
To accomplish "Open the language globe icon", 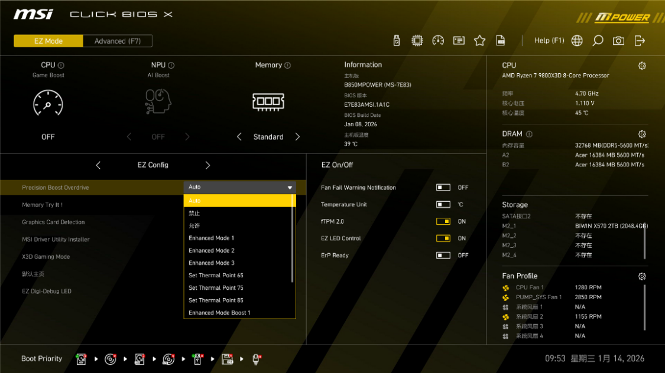I will point(577,41).
